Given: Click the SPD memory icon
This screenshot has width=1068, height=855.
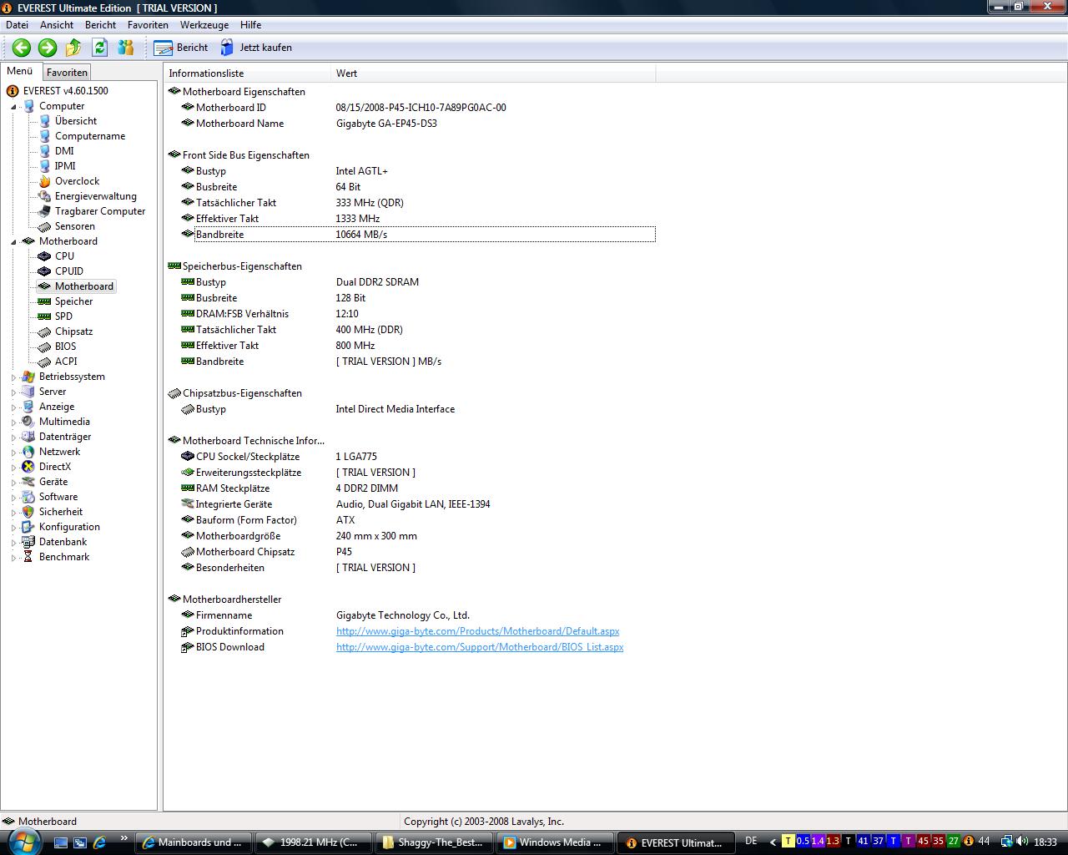Looking at the screenshot, I should [44, 316].
